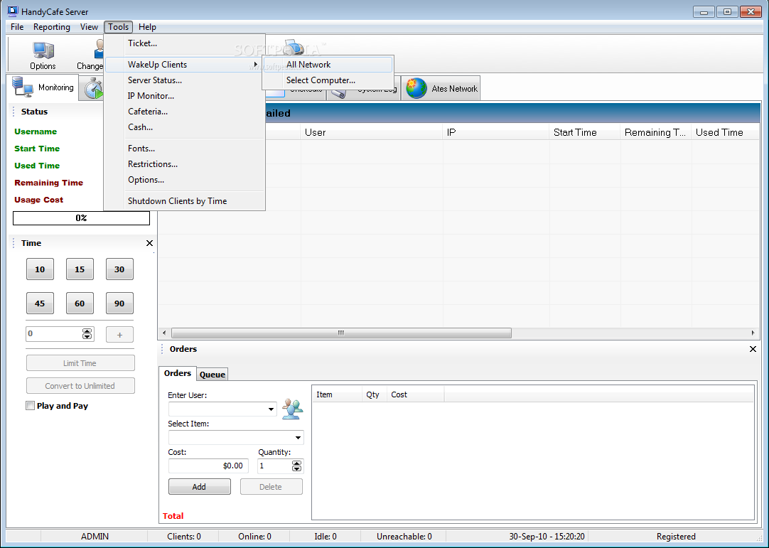
Task: Open Server Status... from Tools
Action: click(x=185, y=80)
